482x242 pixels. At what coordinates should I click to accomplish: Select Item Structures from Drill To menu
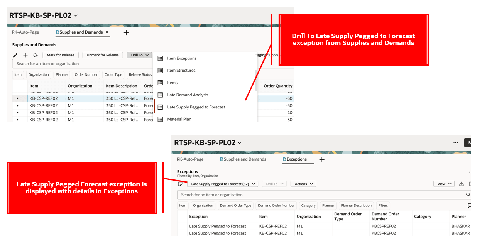click(181, 71)
